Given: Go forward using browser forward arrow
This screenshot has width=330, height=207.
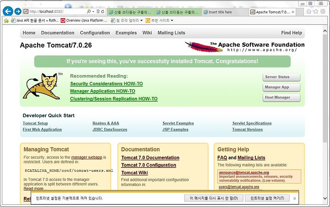Looking at the screenshot, I should (x=18, y=11).
